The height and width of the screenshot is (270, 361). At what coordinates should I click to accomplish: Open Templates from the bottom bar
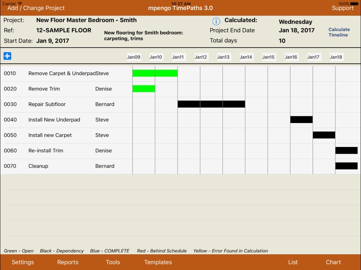click(158, 262)
